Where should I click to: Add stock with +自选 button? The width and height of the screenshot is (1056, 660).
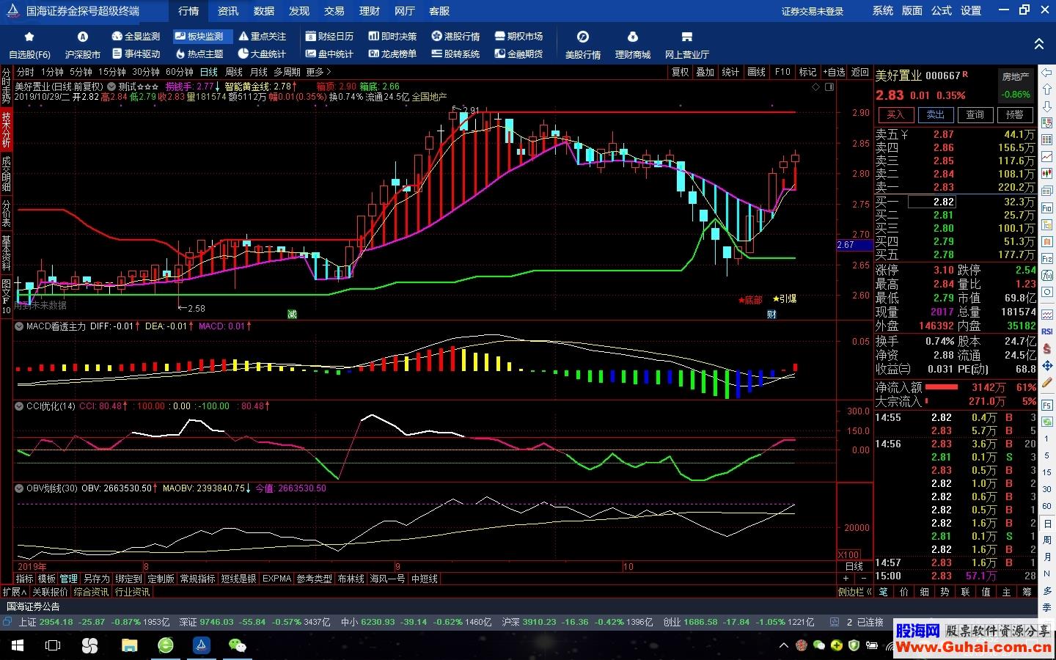pos(834,72)
